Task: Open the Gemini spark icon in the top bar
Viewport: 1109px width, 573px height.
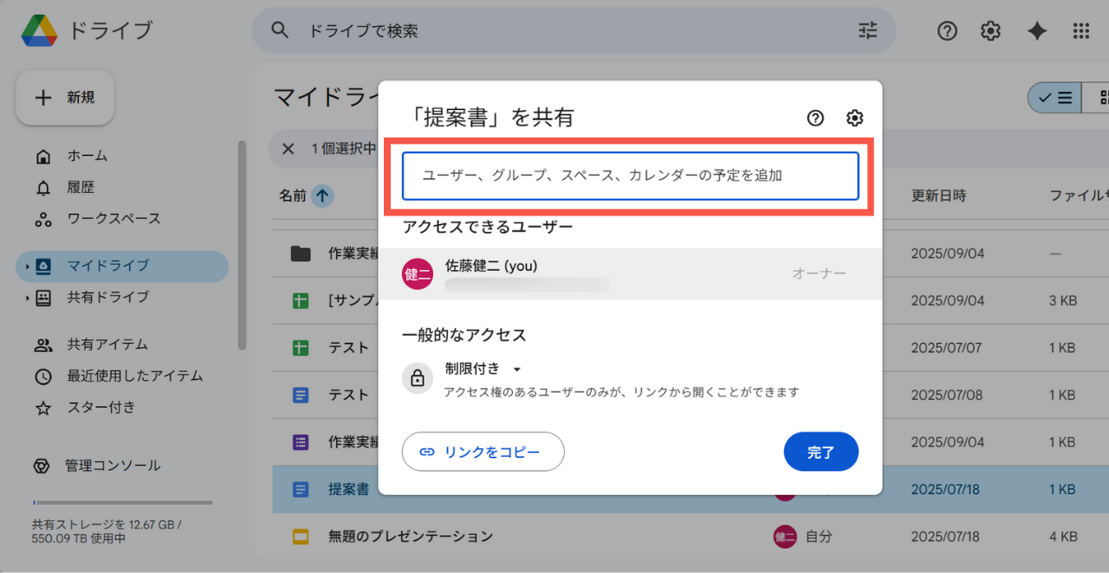Action: click(x=1037, y=31)
